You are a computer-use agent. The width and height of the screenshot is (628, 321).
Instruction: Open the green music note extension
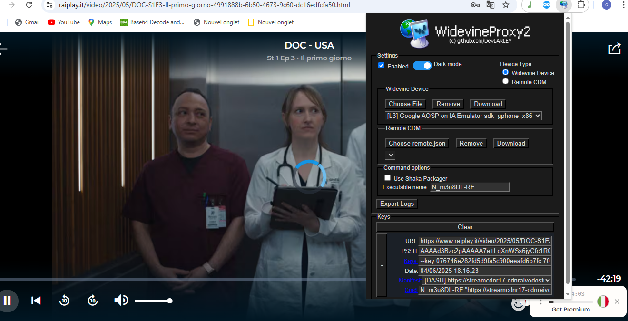[530, 5]
